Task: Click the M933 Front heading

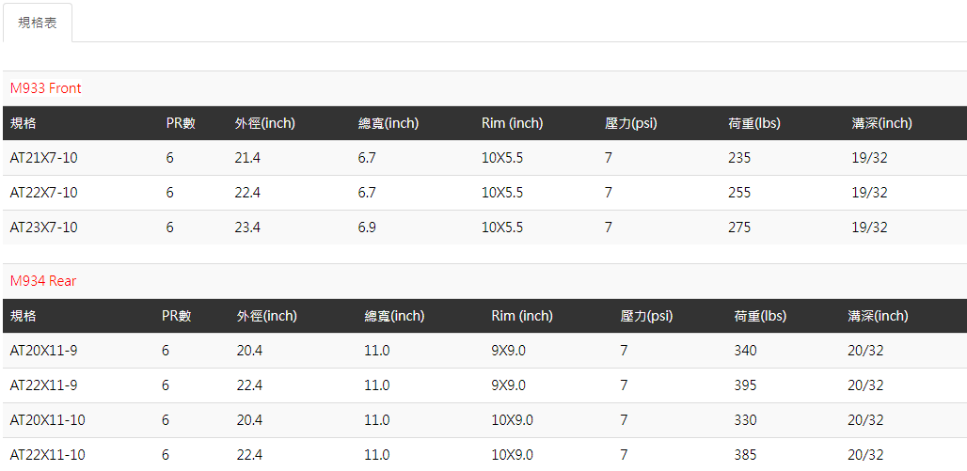Action: 46,88
